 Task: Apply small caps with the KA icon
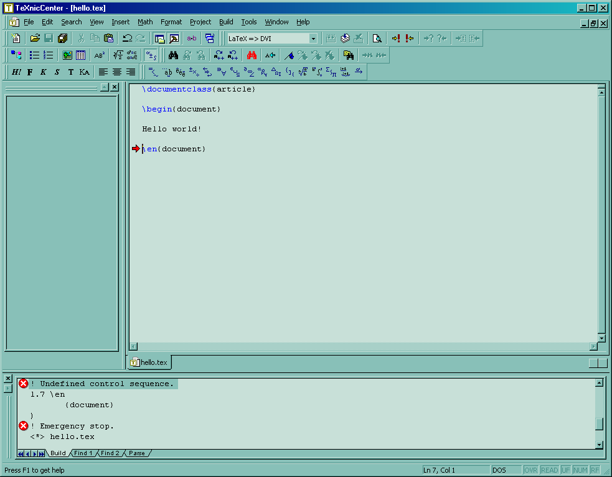tap(84, 72)
